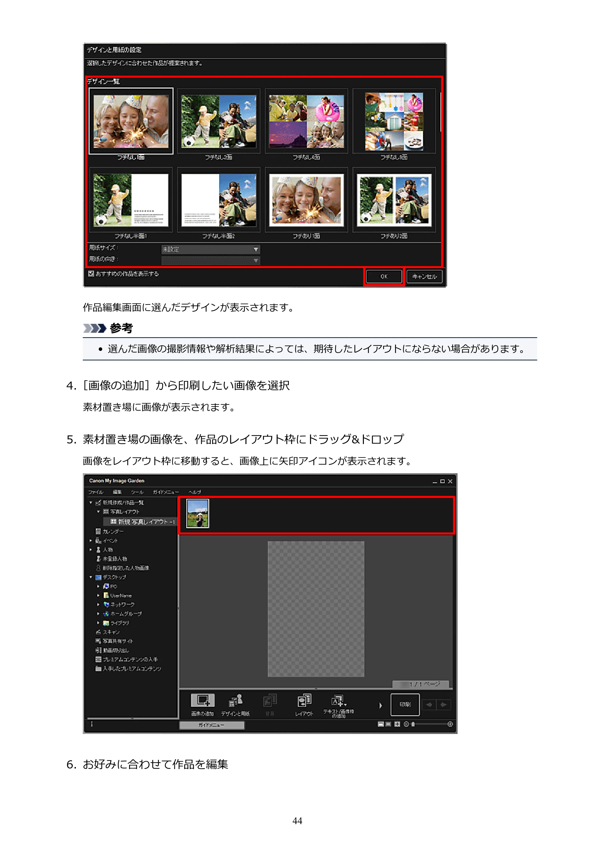The image size is (595, 842).
Task: Click the arrow that scrolls the bottom tool buttons
Action: 381,705
